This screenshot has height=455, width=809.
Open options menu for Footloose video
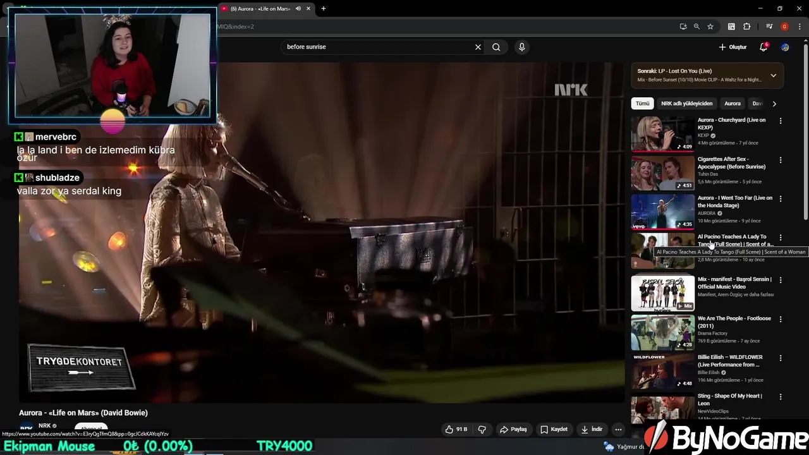click(x=781, y=319)
